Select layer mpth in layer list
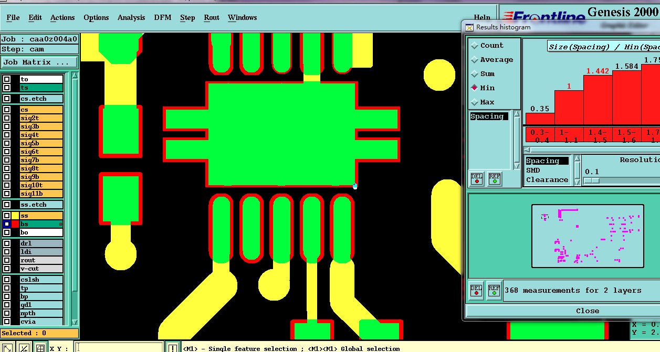The image size is (660, 352). (41, 313)
